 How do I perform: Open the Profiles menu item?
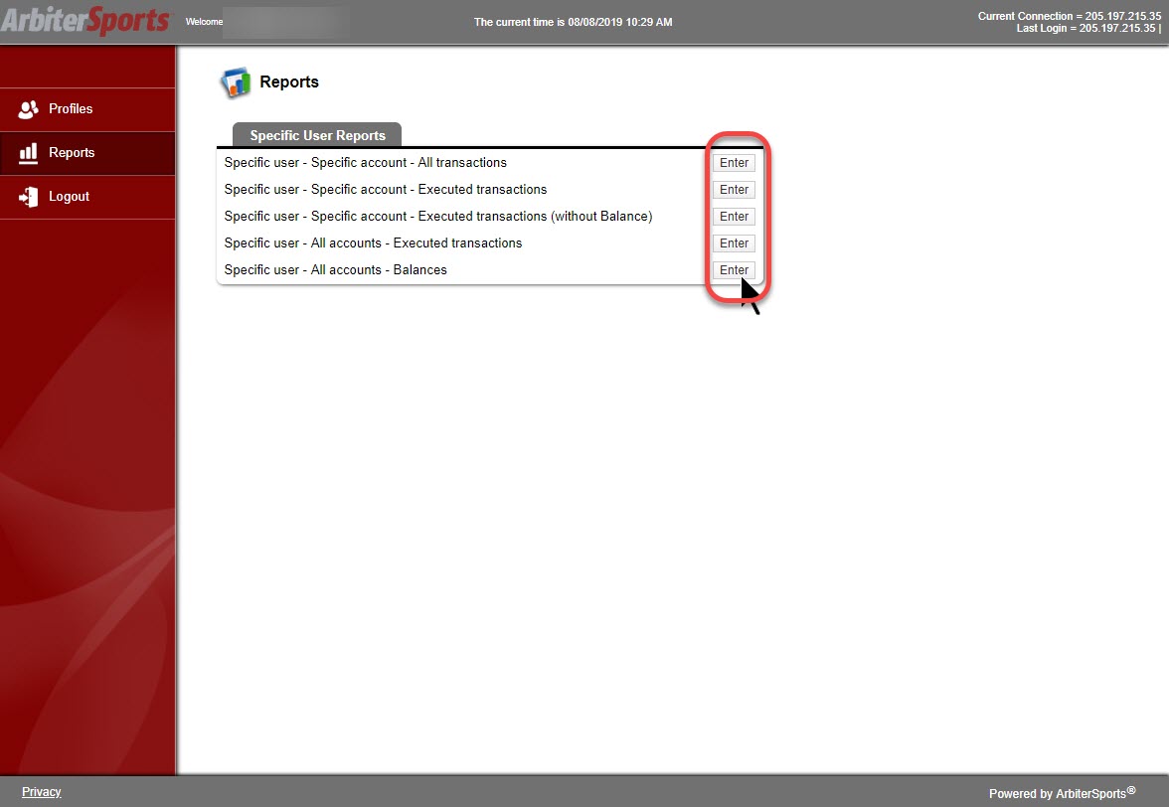pyautogui.click(x=87, y=109)
